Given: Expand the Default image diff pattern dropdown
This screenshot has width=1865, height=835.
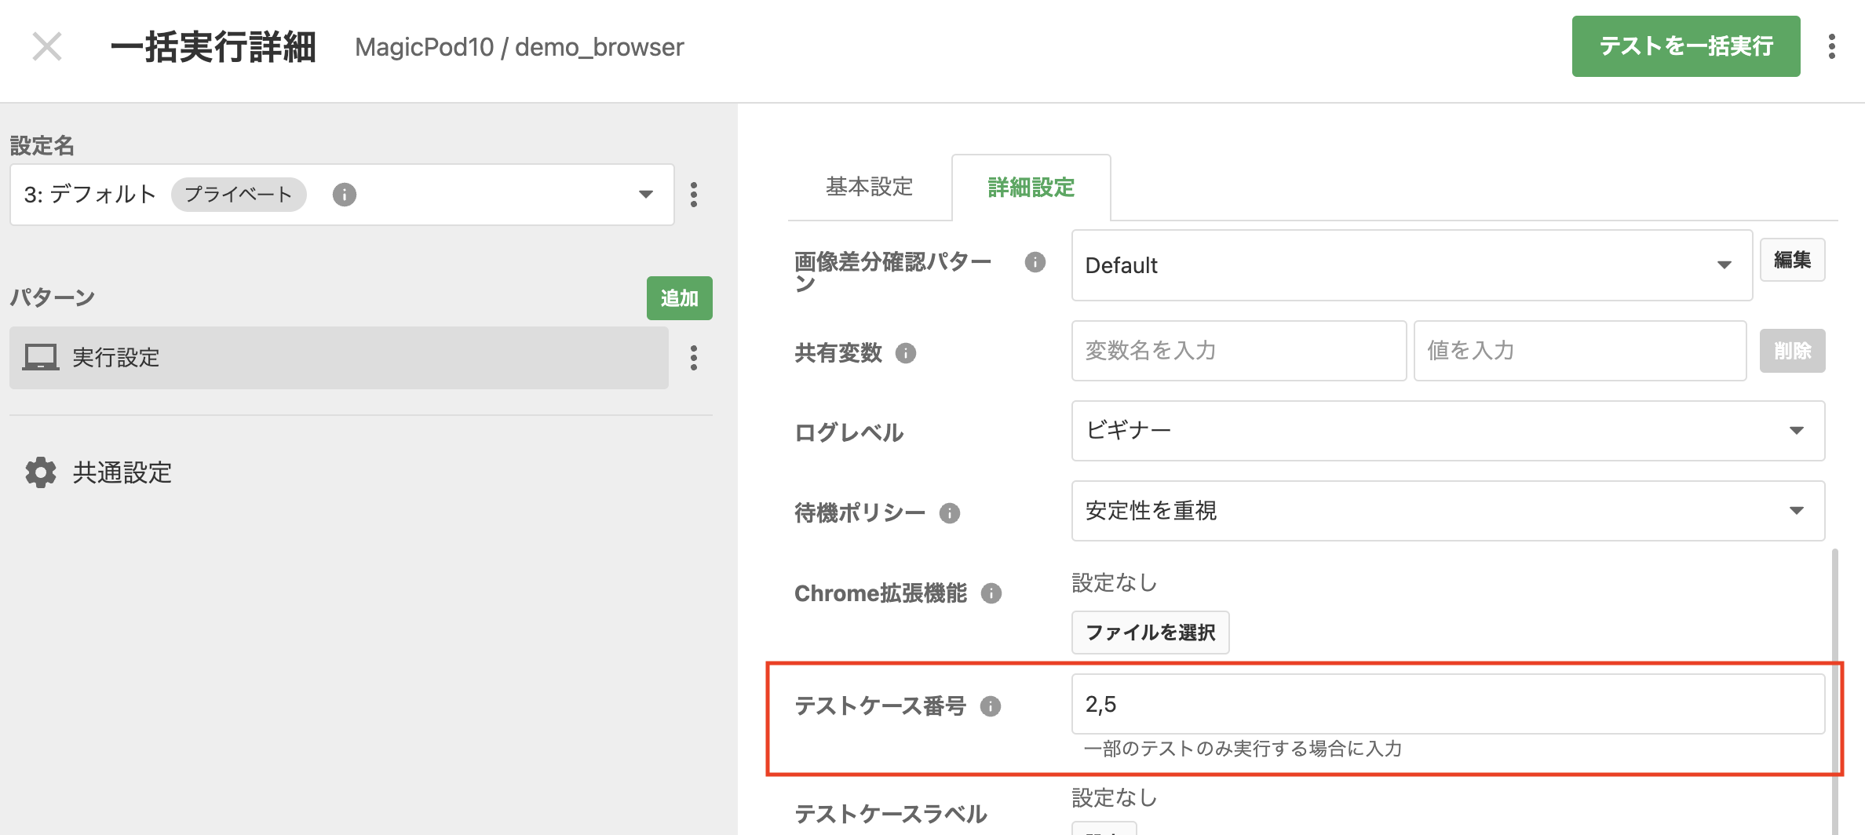Looking at the screenshot, I should click(1411, 265).
